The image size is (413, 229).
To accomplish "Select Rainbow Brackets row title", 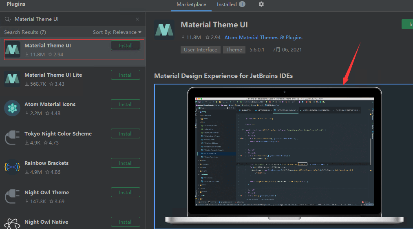I will 46,163.
